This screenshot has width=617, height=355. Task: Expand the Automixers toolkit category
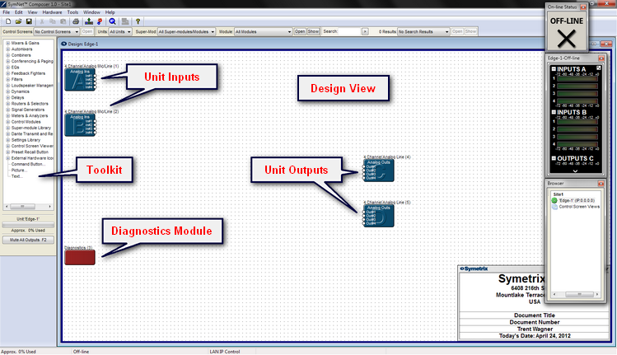[8, 49]
